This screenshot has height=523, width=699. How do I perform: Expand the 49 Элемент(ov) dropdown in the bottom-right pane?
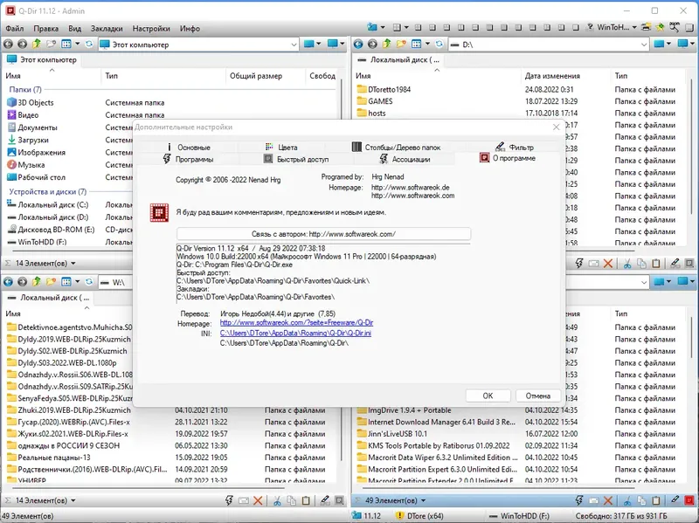(x=423, y=500)
